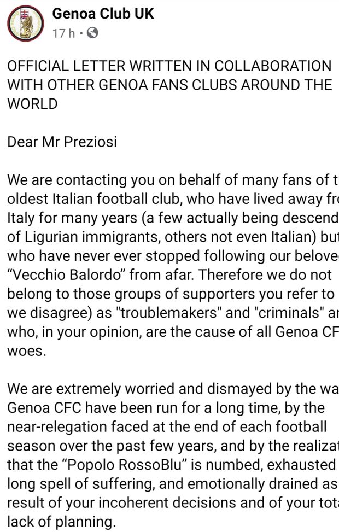Click the final line "lack of planning."
339x532 pixels.
click(62, 522)
